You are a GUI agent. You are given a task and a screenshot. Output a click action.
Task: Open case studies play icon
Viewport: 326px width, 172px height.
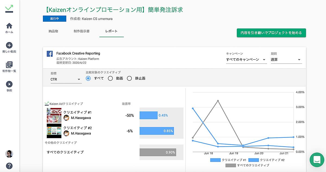(9, 84)
